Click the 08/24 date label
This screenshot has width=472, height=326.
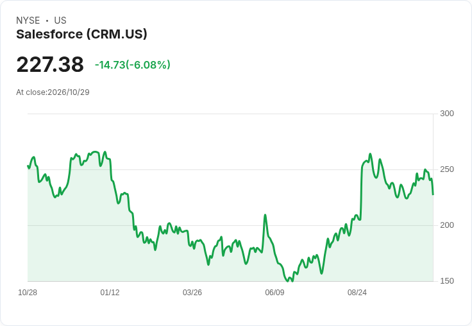(x=357, y=293)
